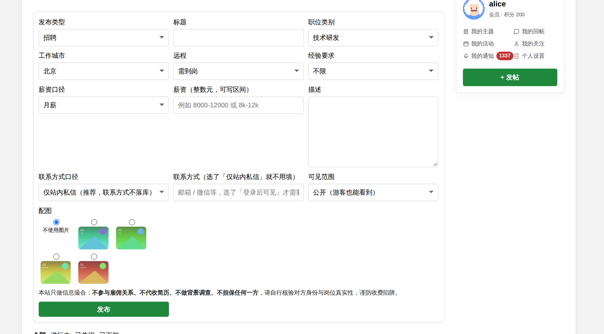Click the 我的回帖 speech bubble icon
The image size is (604, 334).
(516, 32)
